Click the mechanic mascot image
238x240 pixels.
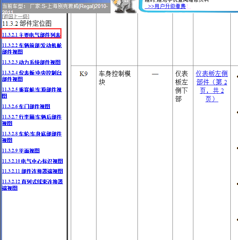(125, 6)
